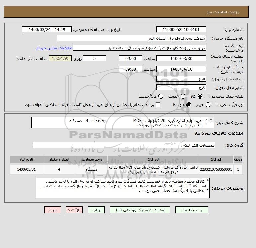The width and height of the screenshot is (256, 248).
Task: Click the خروج exit button
Action: [53, 210]
